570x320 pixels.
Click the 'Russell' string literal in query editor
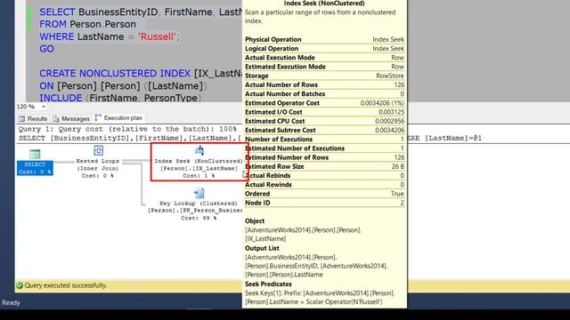click(x=157, y=36)
